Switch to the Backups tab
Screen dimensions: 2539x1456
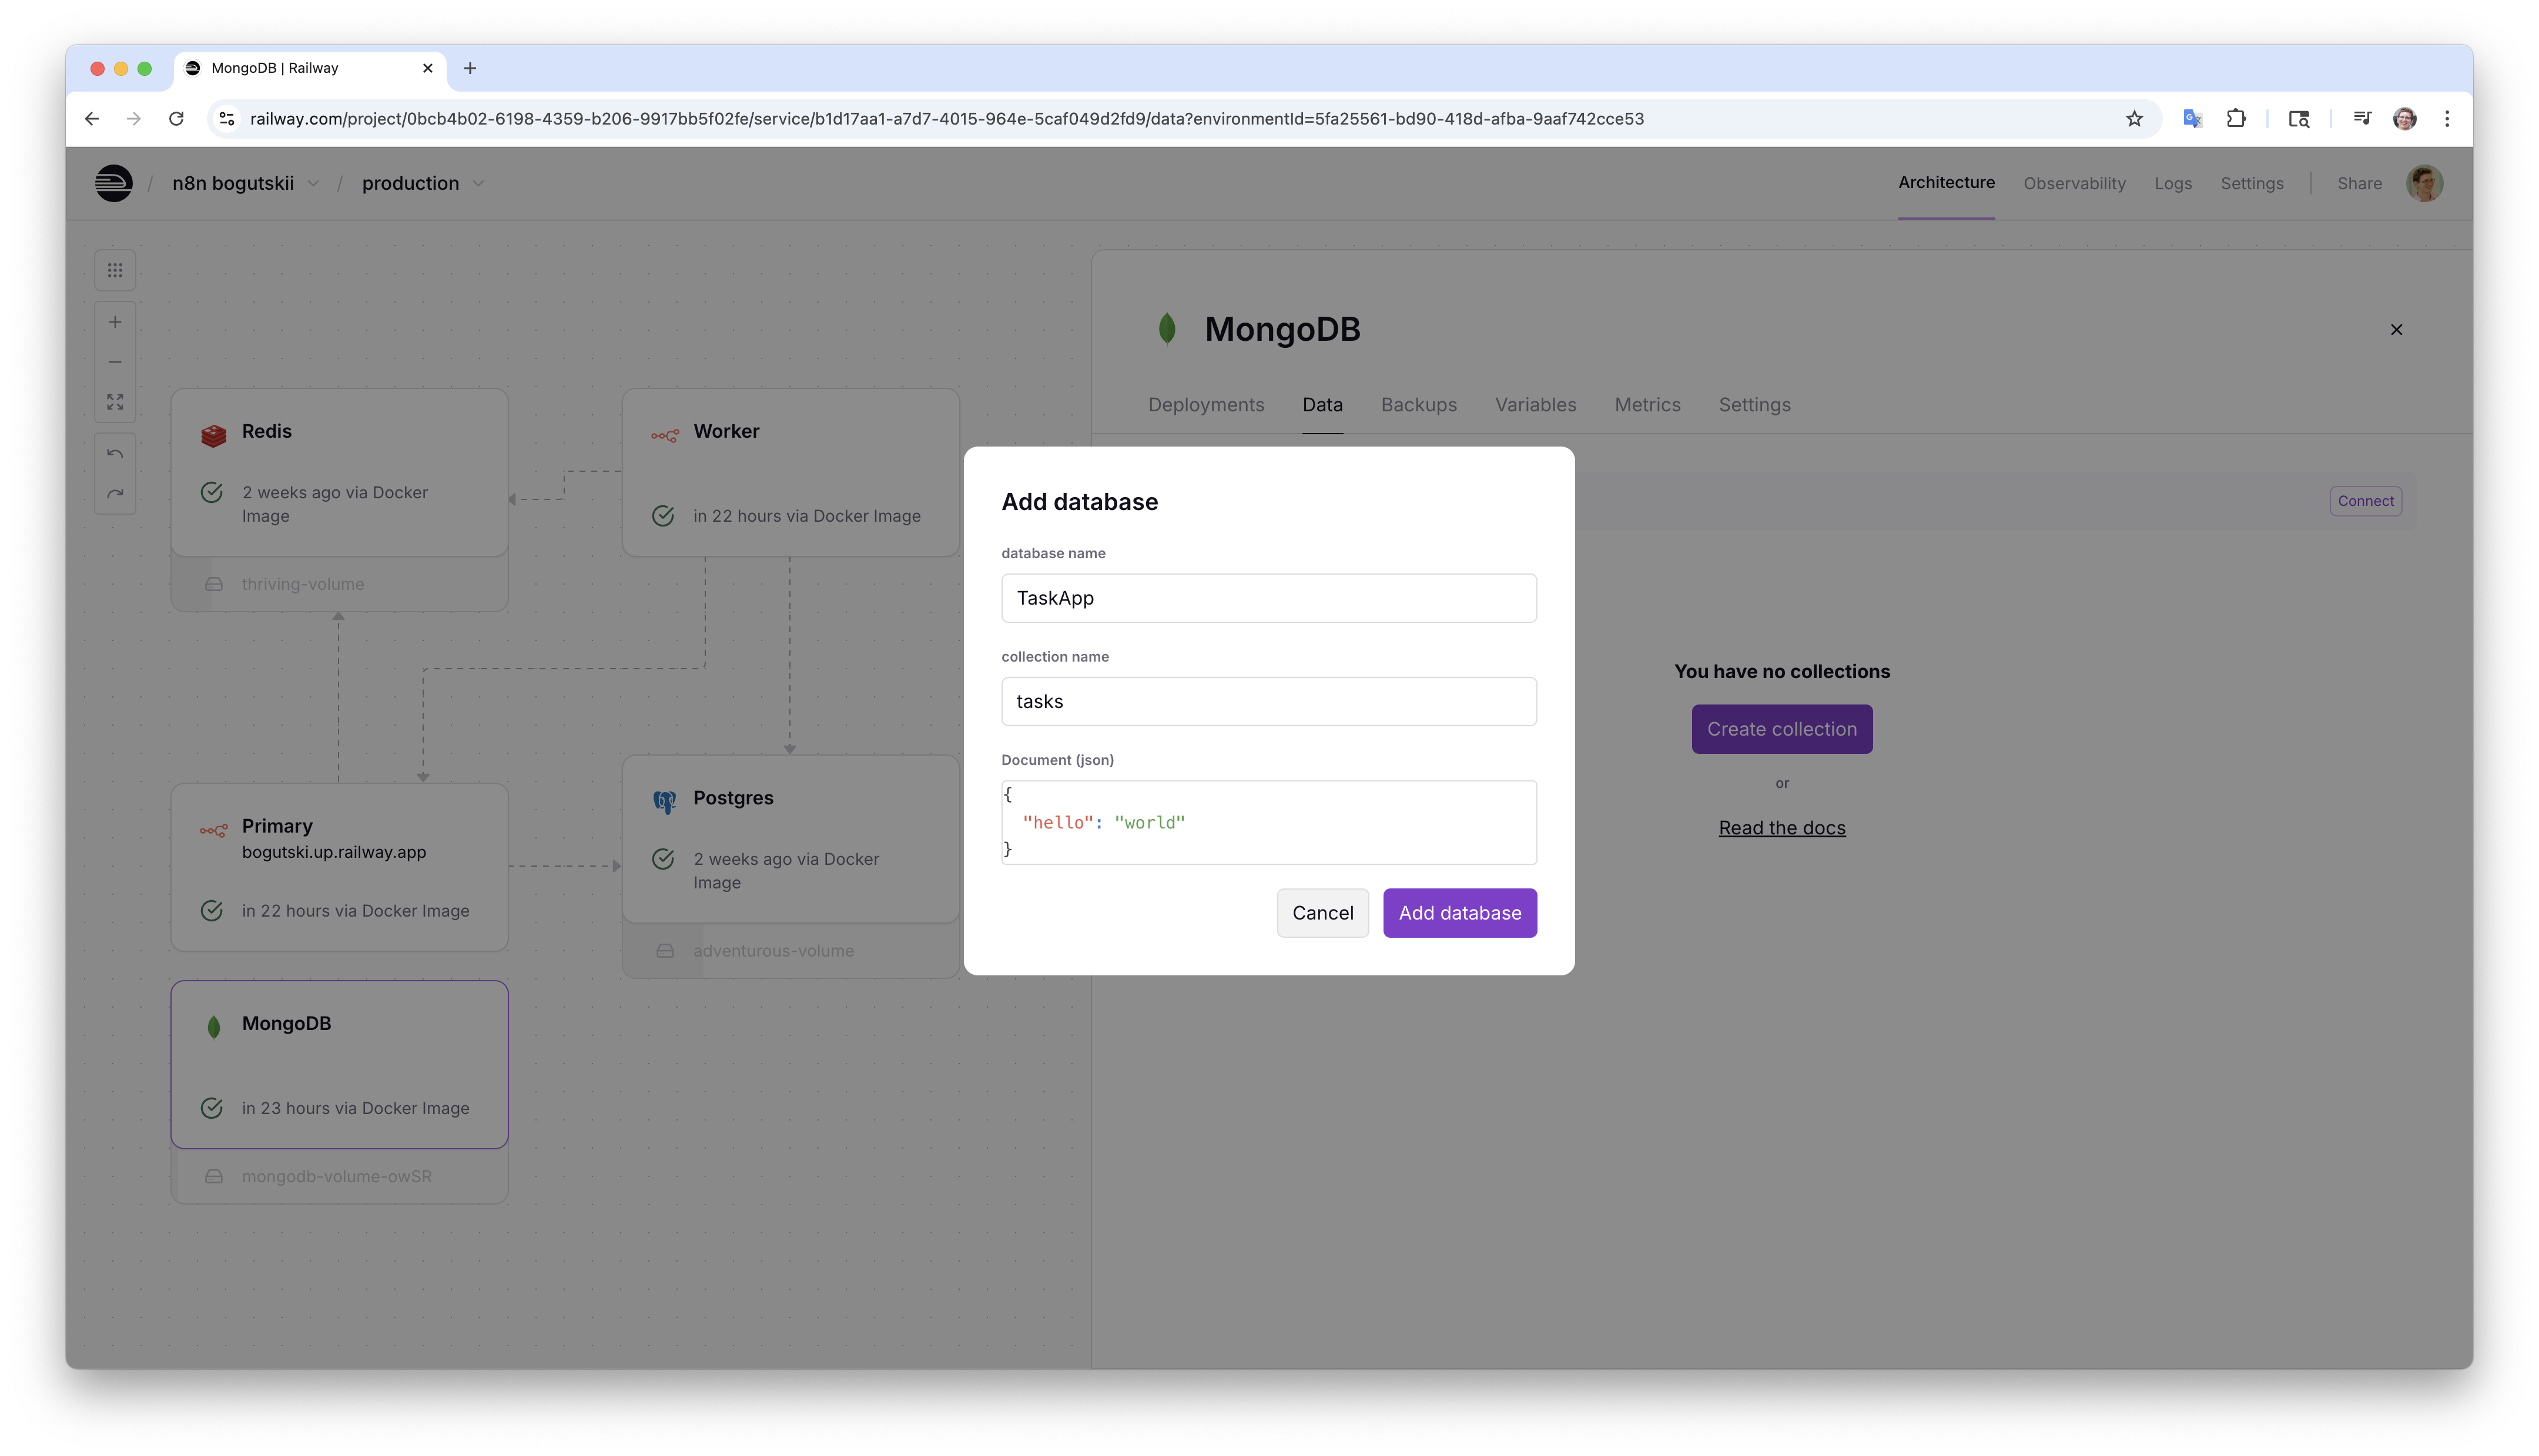(1418, 405)
